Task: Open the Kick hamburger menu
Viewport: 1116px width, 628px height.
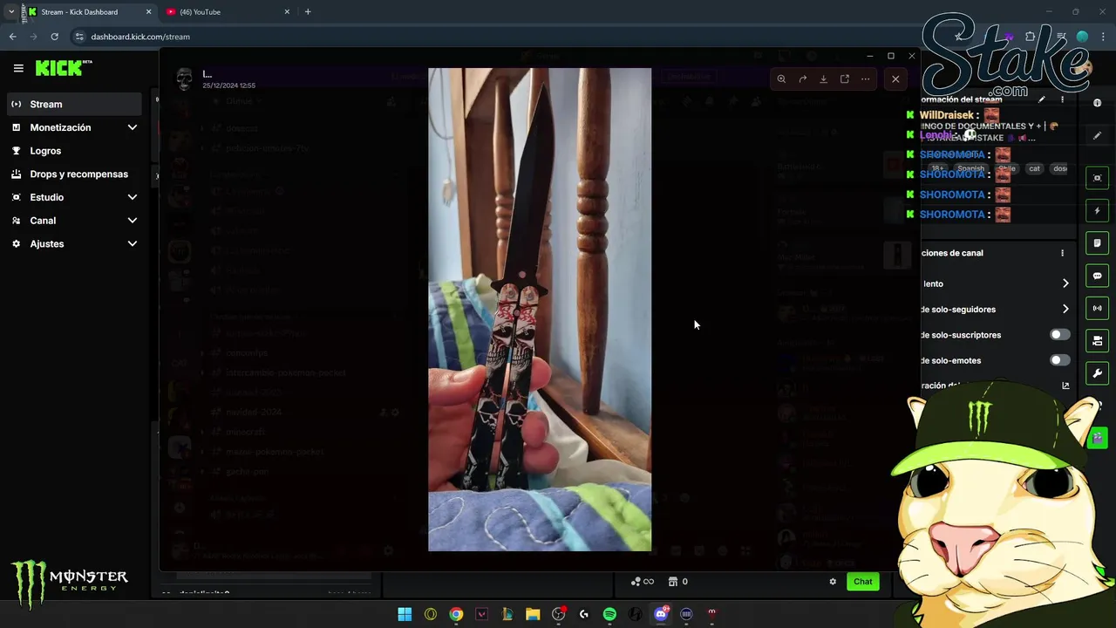Action: pos(18,68)
